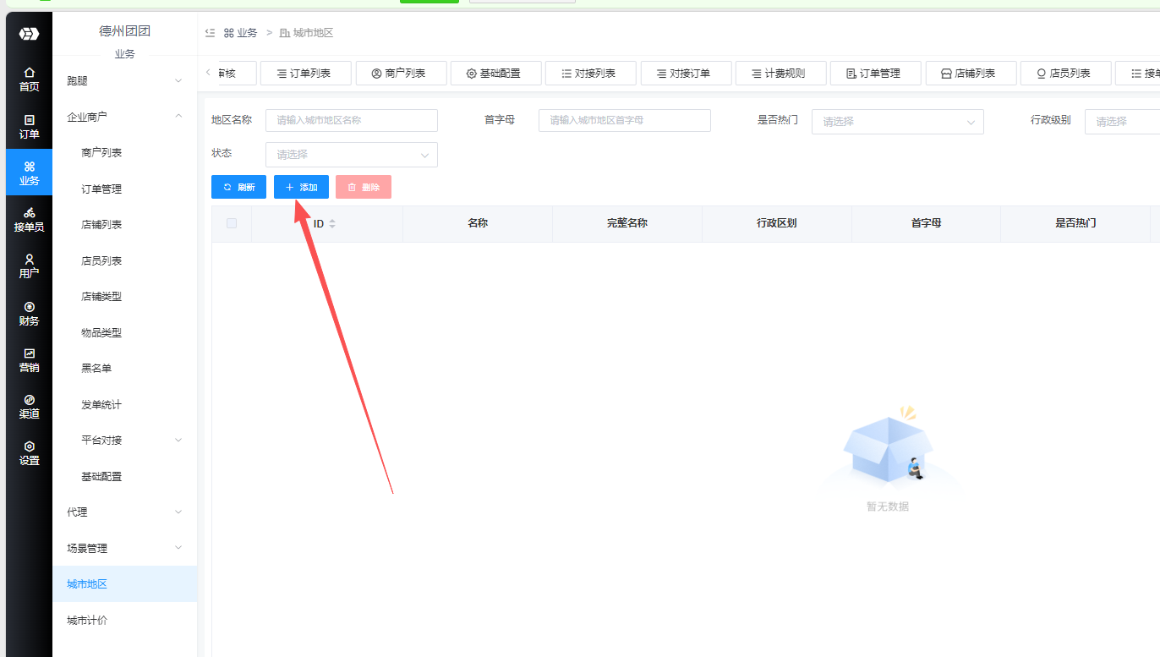Click the 地区名称 input field

coord(351,121)
